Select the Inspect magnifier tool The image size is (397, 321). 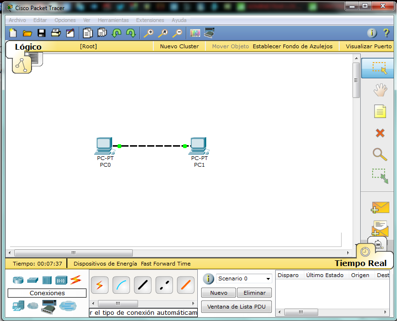tap(379, 154)
